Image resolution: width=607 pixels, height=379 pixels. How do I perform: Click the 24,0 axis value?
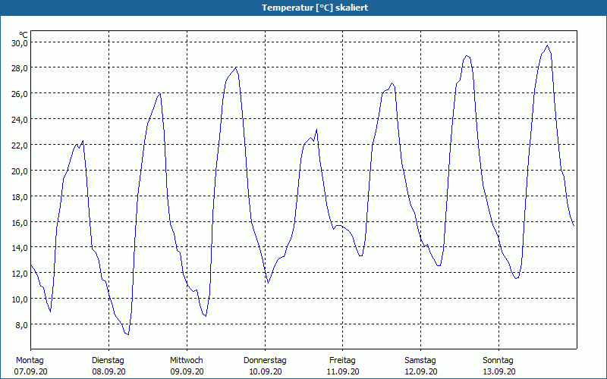(20, 120)
